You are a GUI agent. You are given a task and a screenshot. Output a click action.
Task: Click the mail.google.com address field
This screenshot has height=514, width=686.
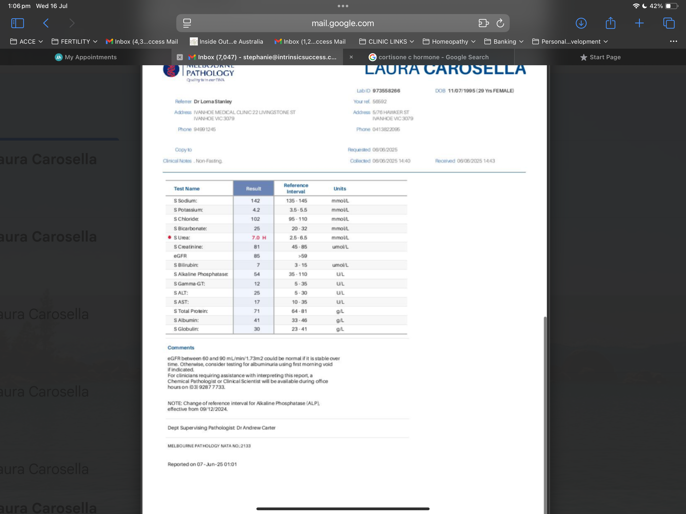pyautogui.click(x=342, y=23)
